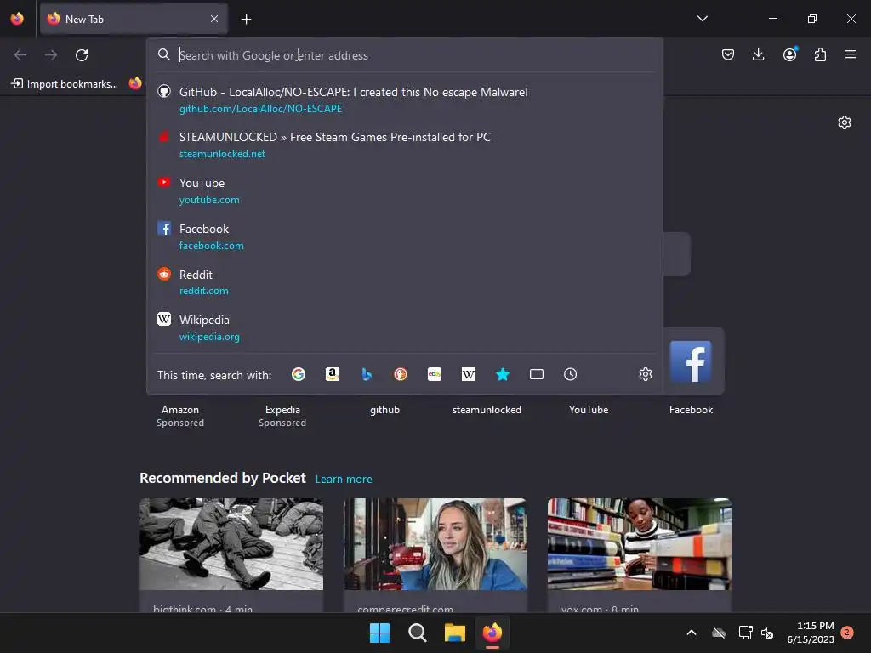871x653 pixels.
Task: Click Learn more about Pocket
Action: (x=344, y=480)
